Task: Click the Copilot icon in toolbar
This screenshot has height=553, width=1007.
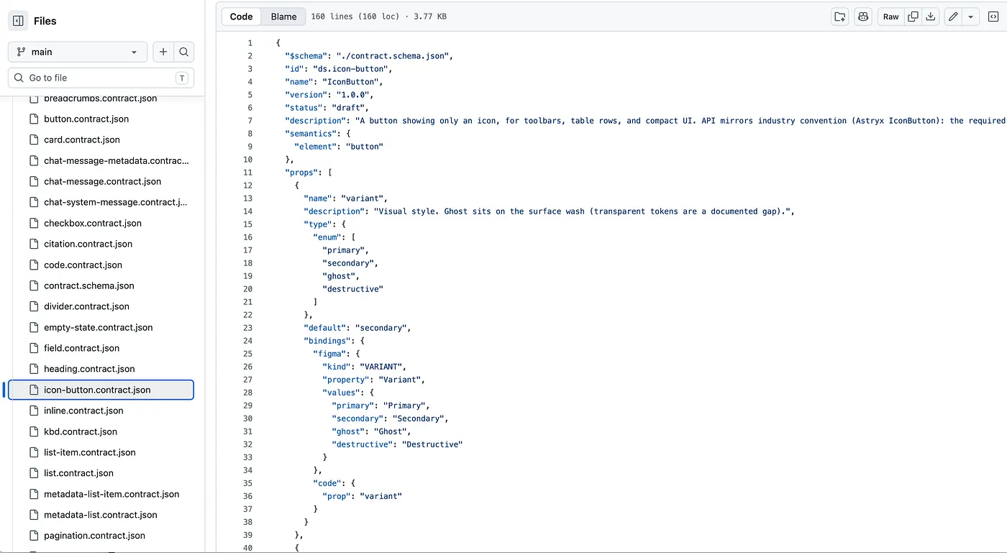Action: coord(863,17)
